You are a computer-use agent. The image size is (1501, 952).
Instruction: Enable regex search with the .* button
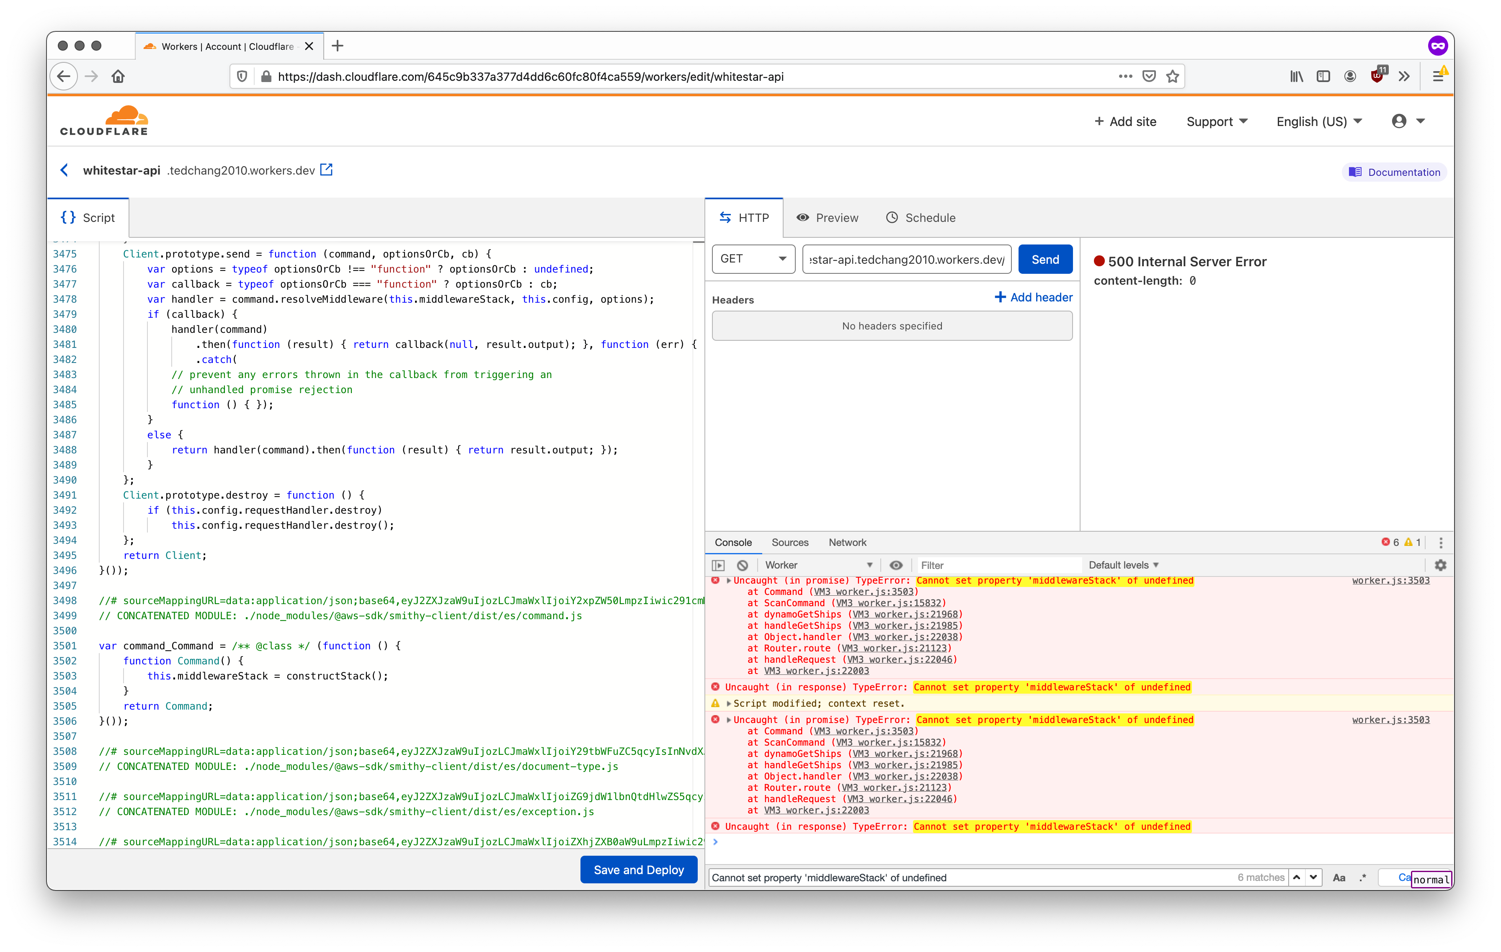(x=1363, y=877)
